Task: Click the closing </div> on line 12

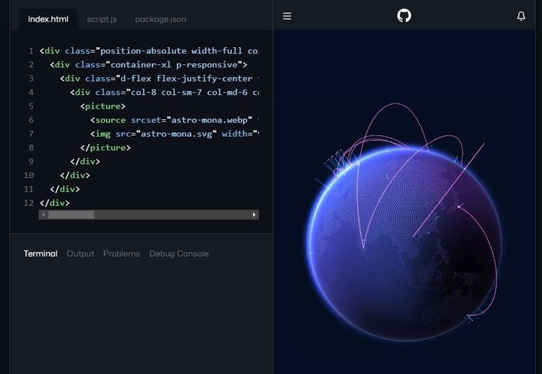Action: pos(55,203)
